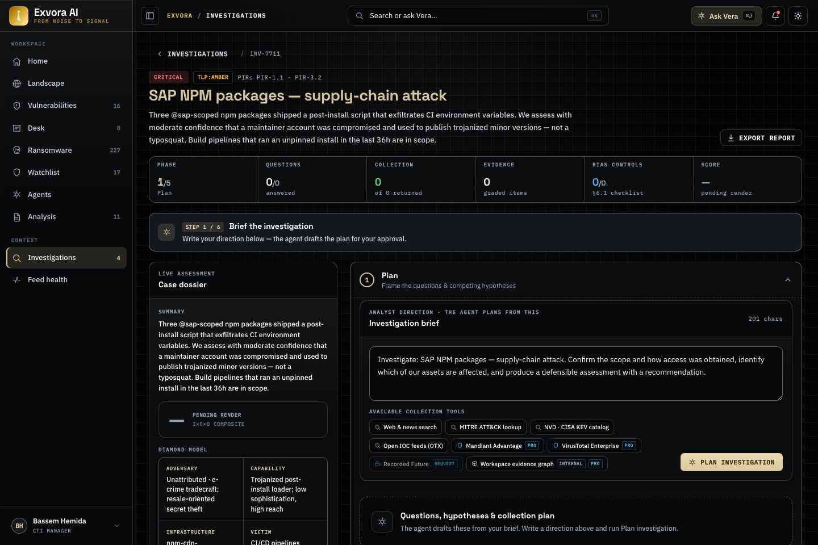Image resolution: width=818 pixels, height=545 pixels.
Task: Click the TLP:AMBER tag
Action: point(213,77)
